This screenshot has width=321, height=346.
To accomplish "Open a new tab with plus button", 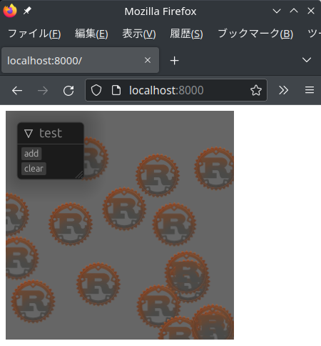I will (174, 61).
